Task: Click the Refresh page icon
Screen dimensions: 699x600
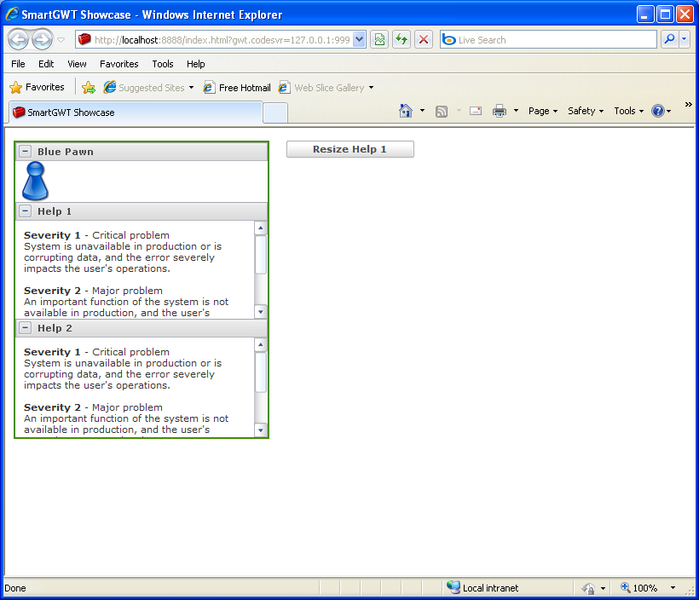Action: pyautogui.click(x=401, y=40)
